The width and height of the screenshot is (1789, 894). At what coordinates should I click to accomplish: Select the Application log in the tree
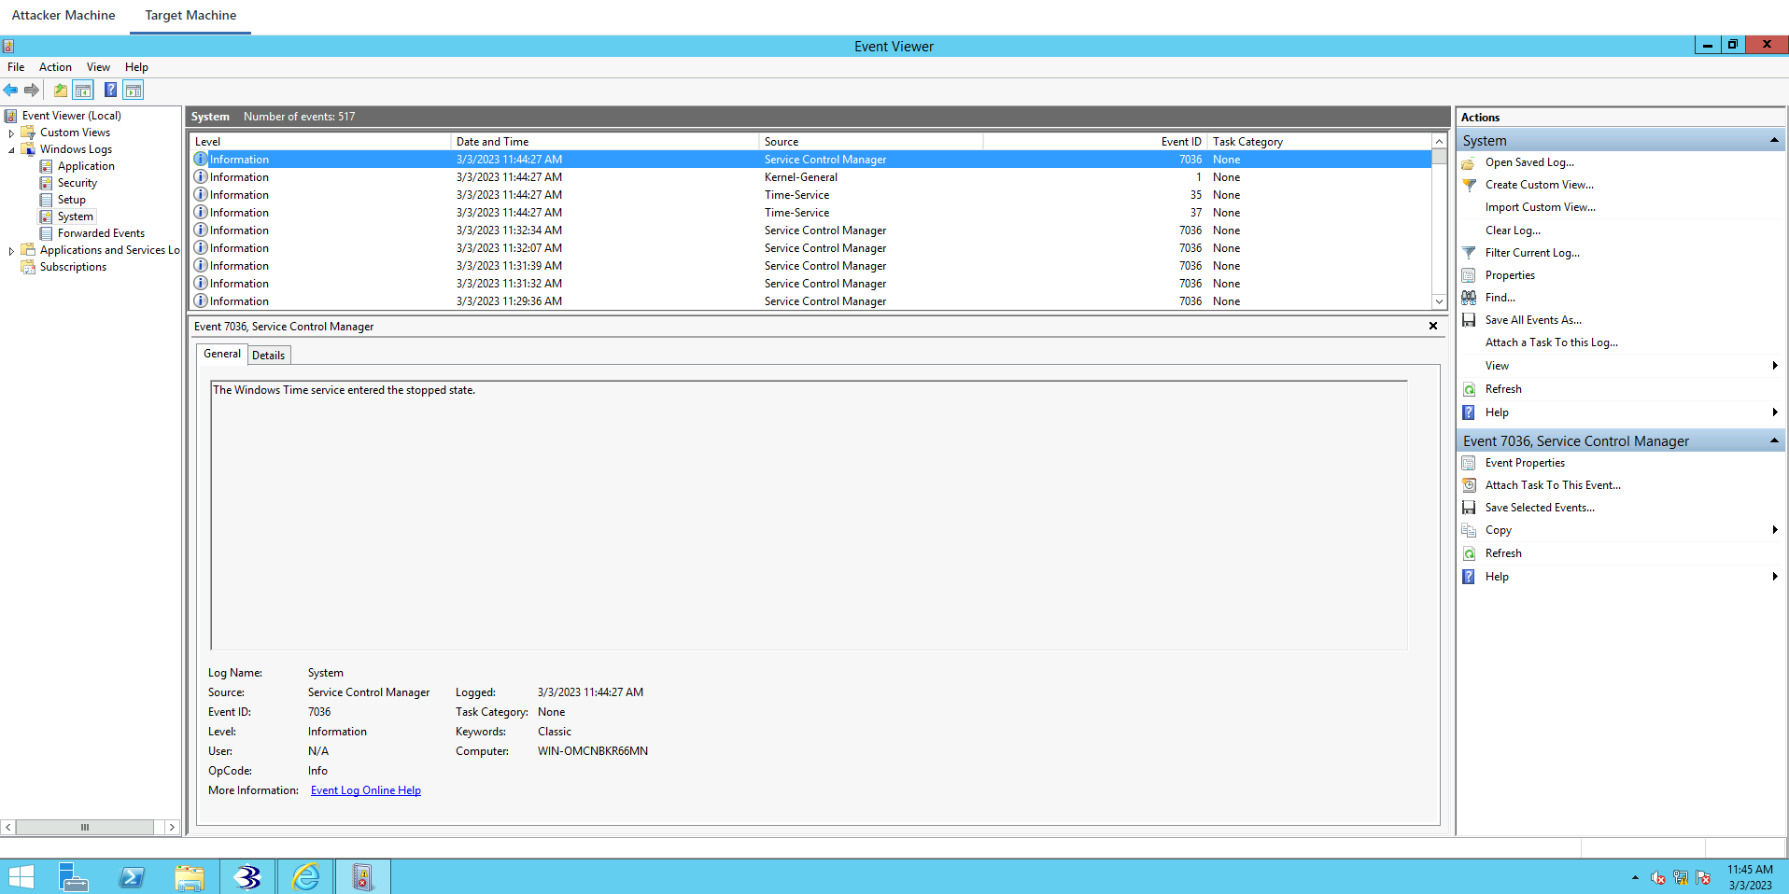pyautogui.click(x=86, y=166)
